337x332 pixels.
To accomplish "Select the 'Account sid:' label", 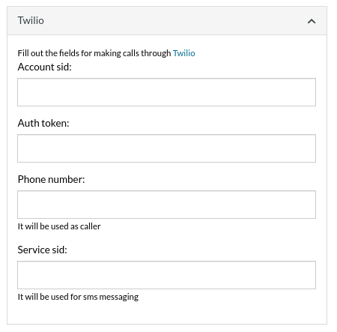I will [x=45, y=67].
